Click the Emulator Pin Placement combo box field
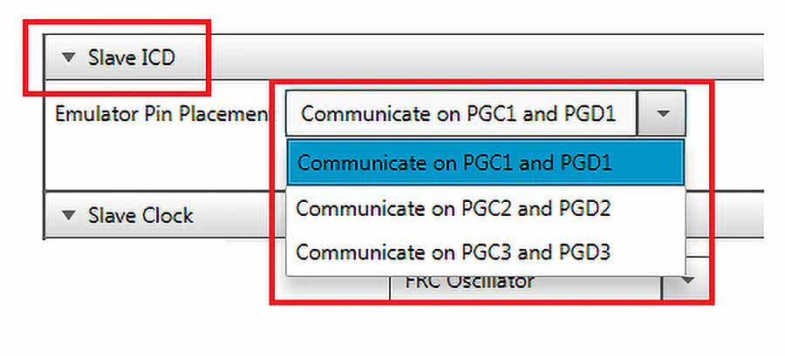 pos(461,114)
